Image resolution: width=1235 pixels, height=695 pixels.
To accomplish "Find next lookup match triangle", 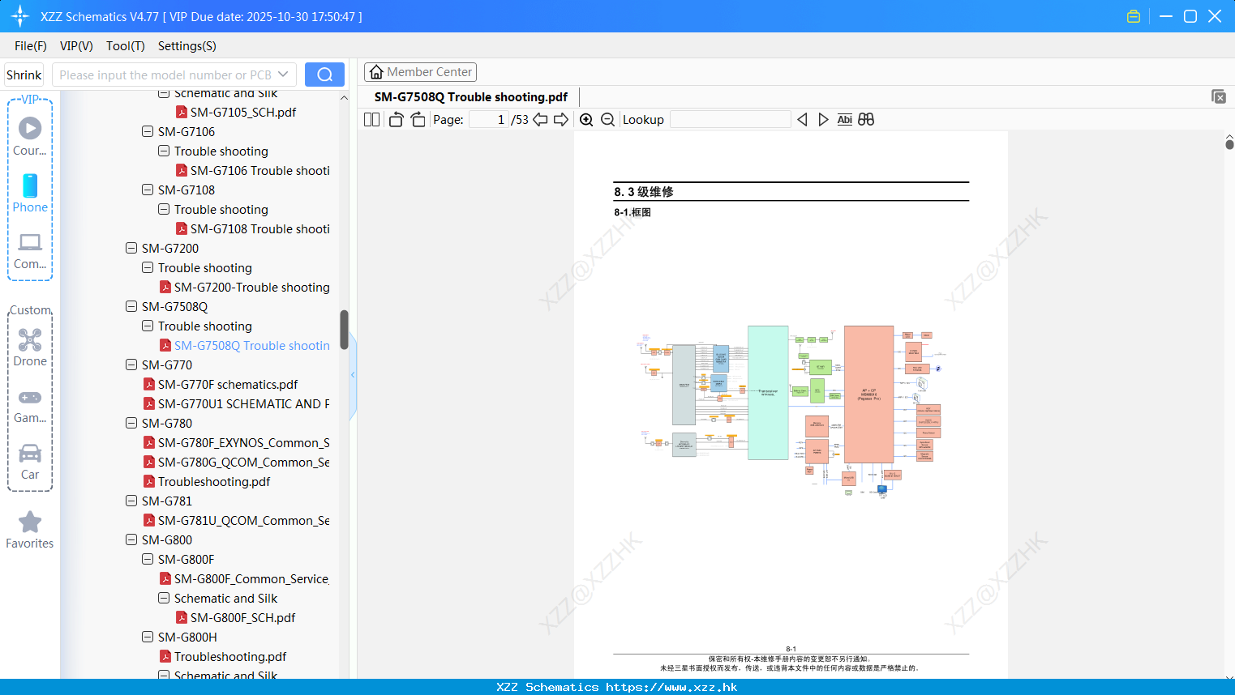I will [823, 120].
